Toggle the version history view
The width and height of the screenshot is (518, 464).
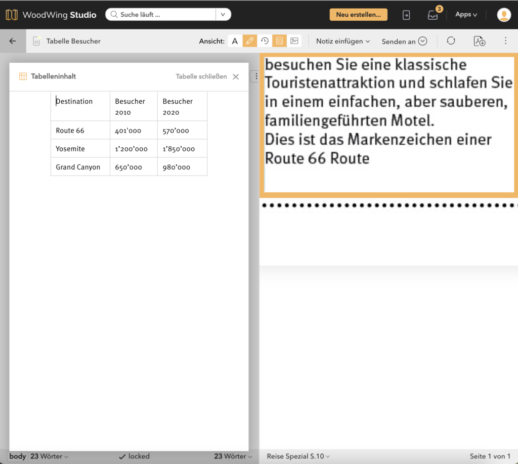click(x=265, y=41)
